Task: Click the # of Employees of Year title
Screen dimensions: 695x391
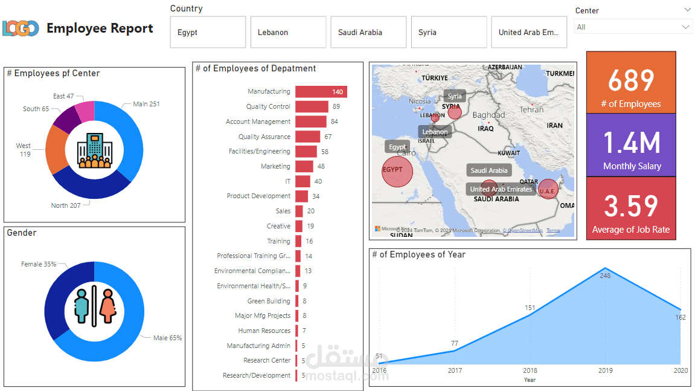Action: pos(419,254)
